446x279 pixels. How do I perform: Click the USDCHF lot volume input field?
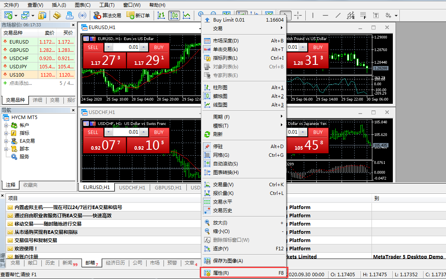tap(126, 132)
